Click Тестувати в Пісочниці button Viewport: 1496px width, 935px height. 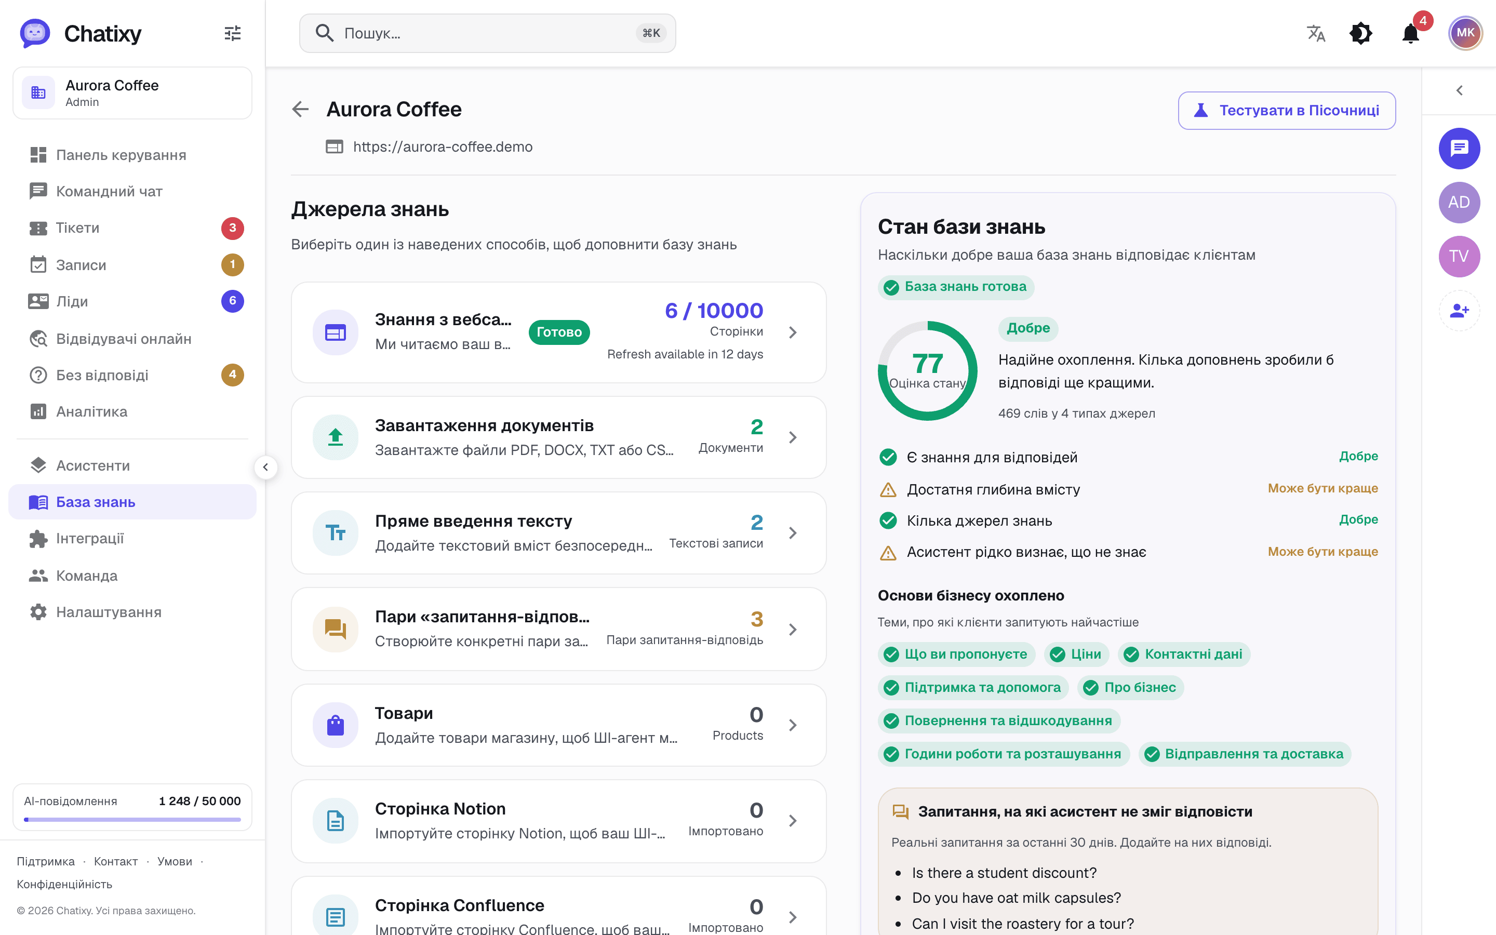point(1287,110)
